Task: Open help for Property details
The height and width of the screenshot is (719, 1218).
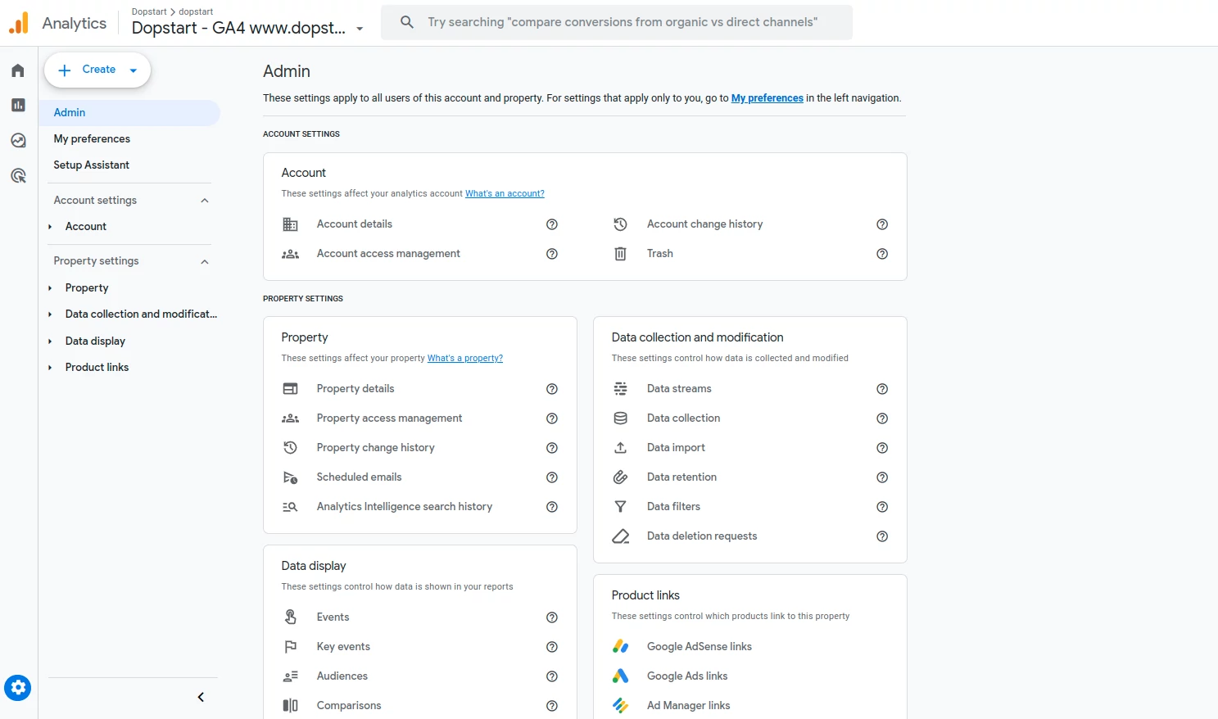Action: pos(552,389)
